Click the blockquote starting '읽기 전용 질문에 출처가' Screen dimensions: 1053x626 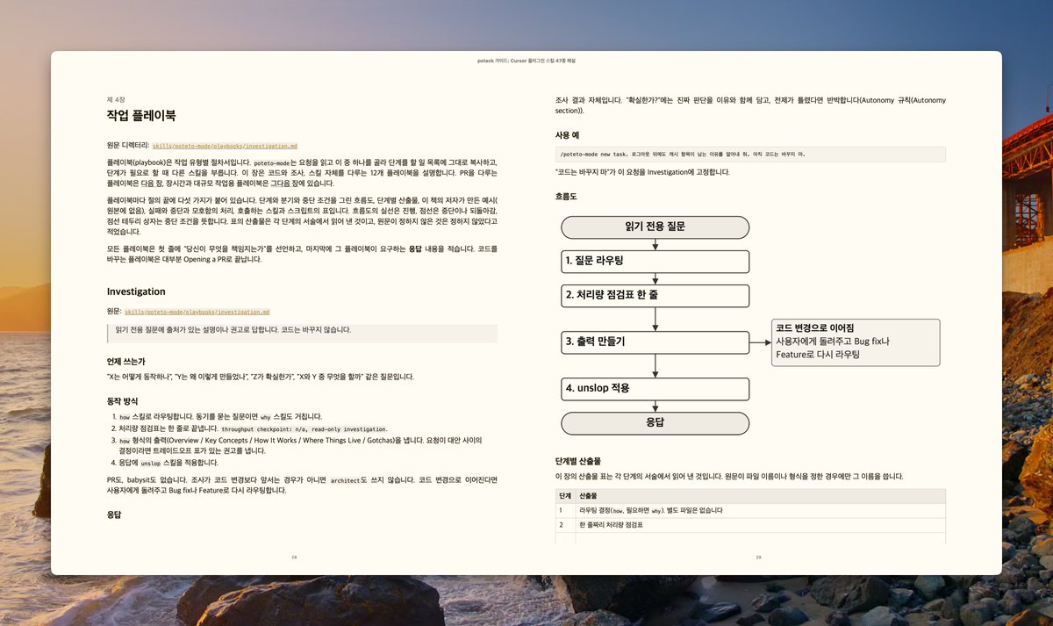pos(302,333)
